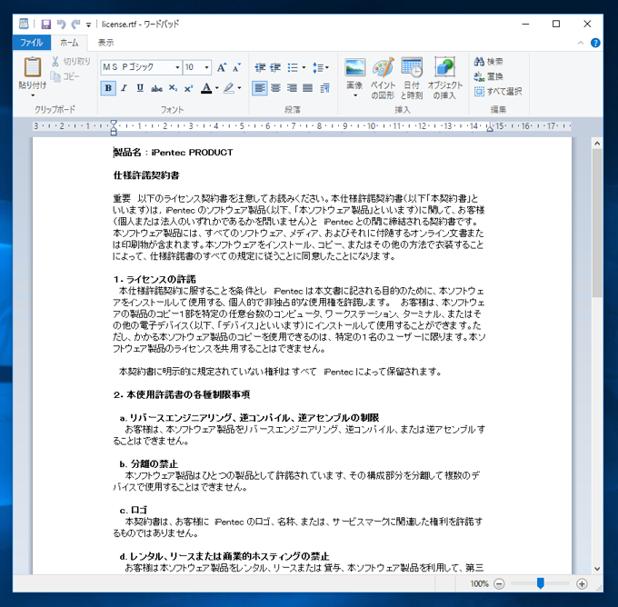Open WordPad help question mark icon
Viewport: 618px width, 607px height.
tap(595, 43)
